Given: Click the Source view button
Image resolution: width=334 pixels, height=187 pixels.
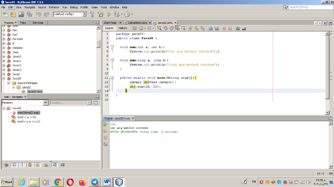Looking at the screenshot, I should (109, 28).
